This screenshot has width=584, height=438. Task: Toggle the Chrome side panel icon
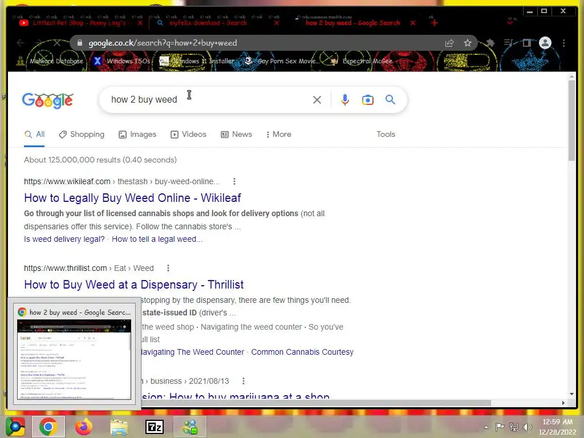526,43
